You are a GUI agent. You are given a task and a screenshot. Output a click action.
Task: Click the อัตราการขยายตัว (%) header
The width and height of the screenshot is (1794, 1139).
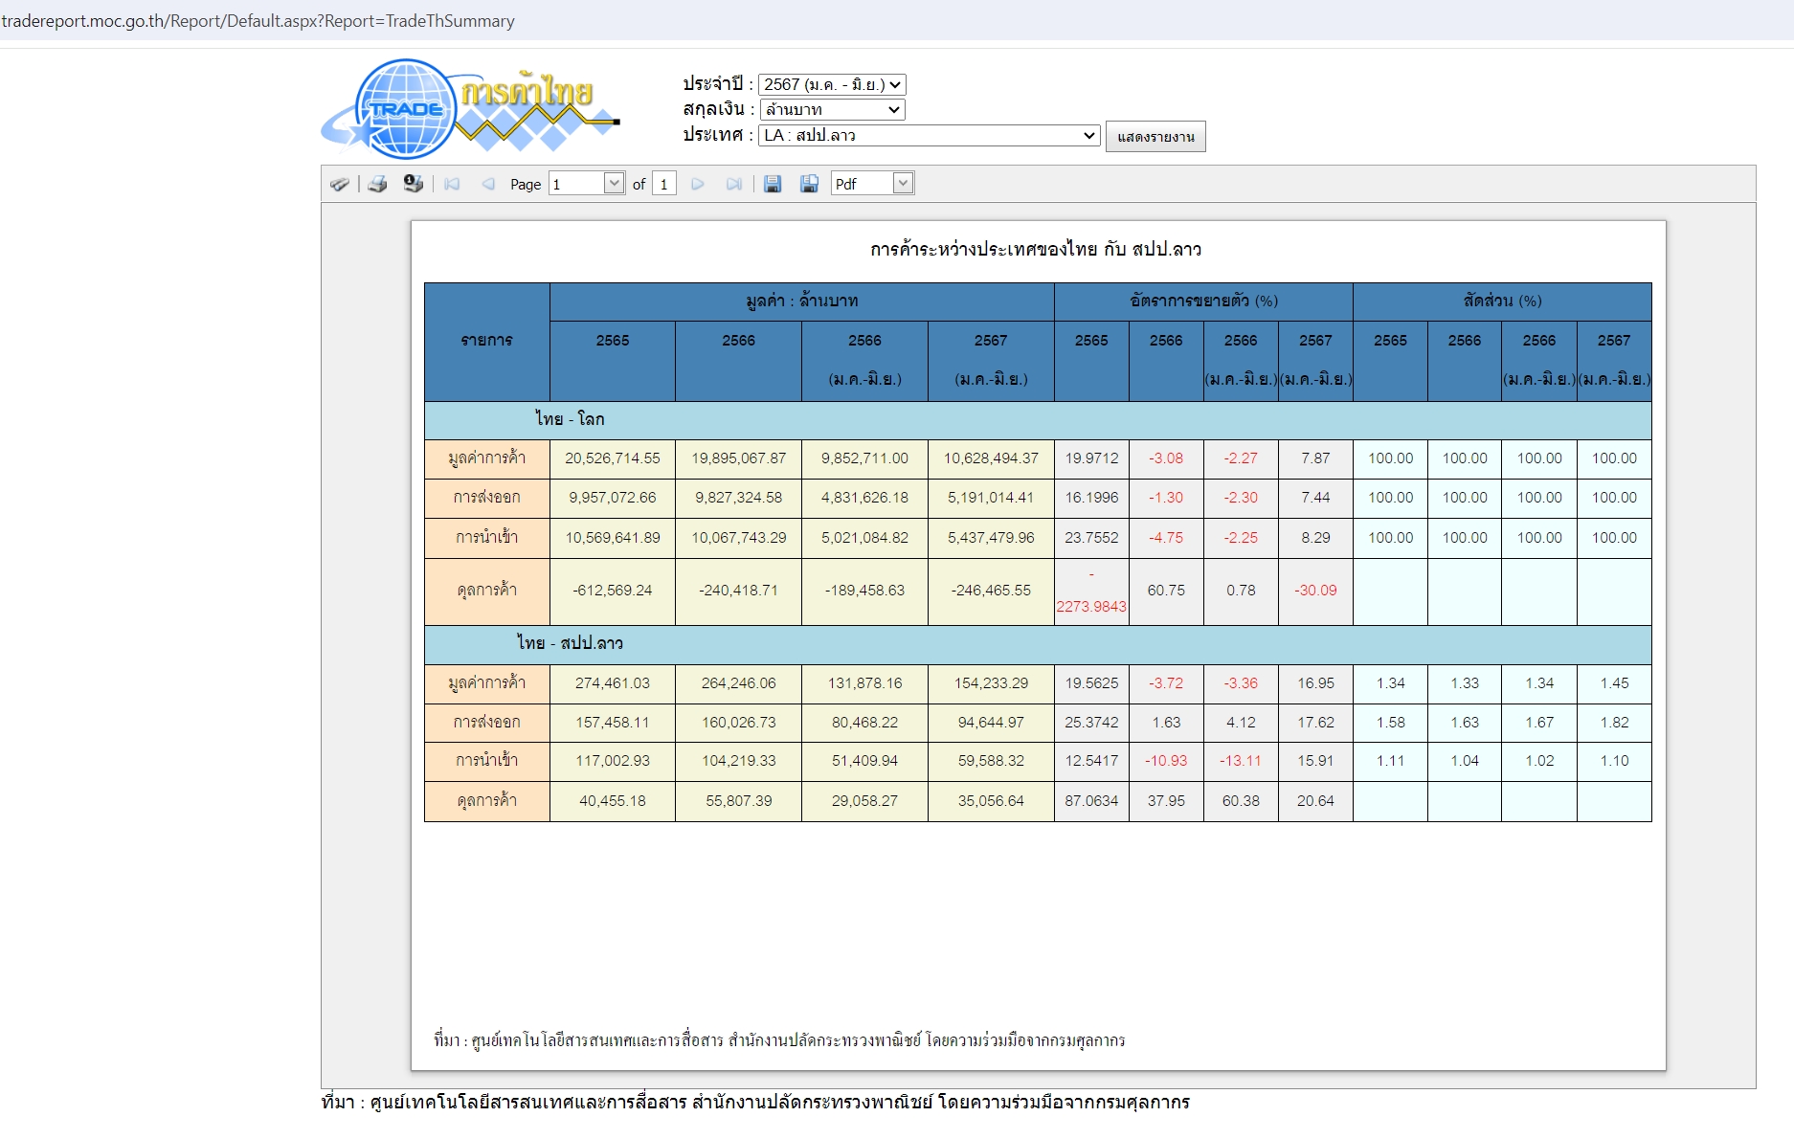coord(1203,301)
